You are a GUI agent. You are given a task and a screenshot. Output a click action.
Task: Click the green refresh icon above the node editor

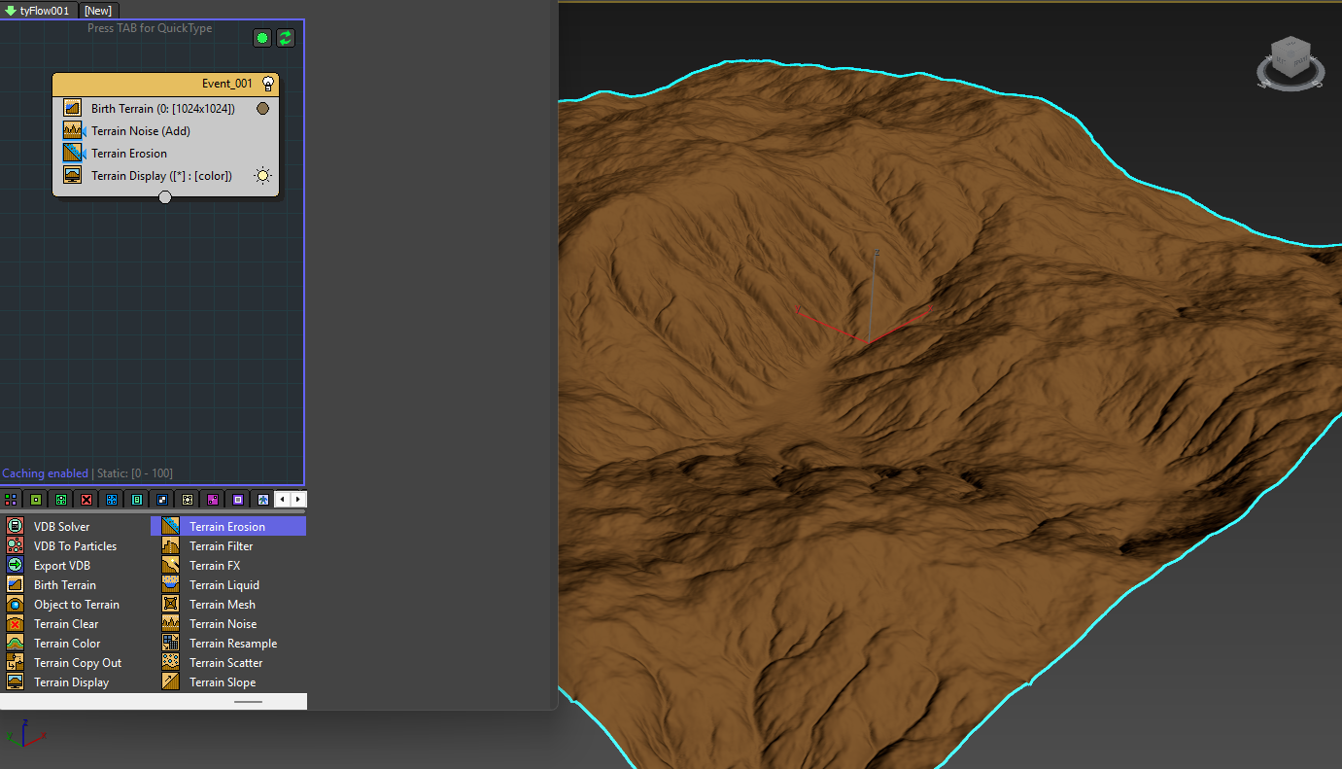tap(285, 38)
